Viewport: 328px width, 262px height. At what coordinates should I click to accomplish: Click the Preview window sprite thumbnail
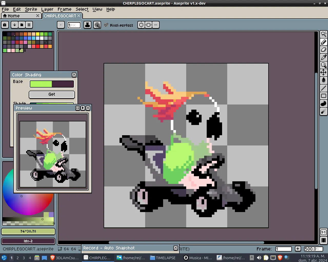click(53, 154)
